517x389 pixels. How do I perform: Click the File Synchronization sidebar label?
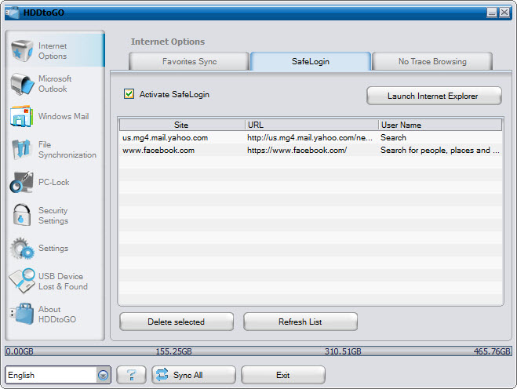[x=67, y=150]
